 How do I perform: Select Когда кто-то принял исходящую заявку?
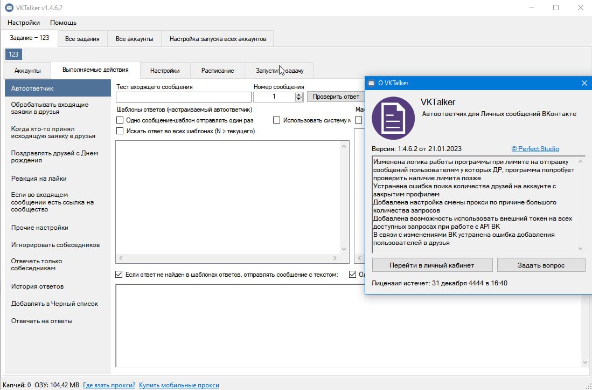coord(58,132)
